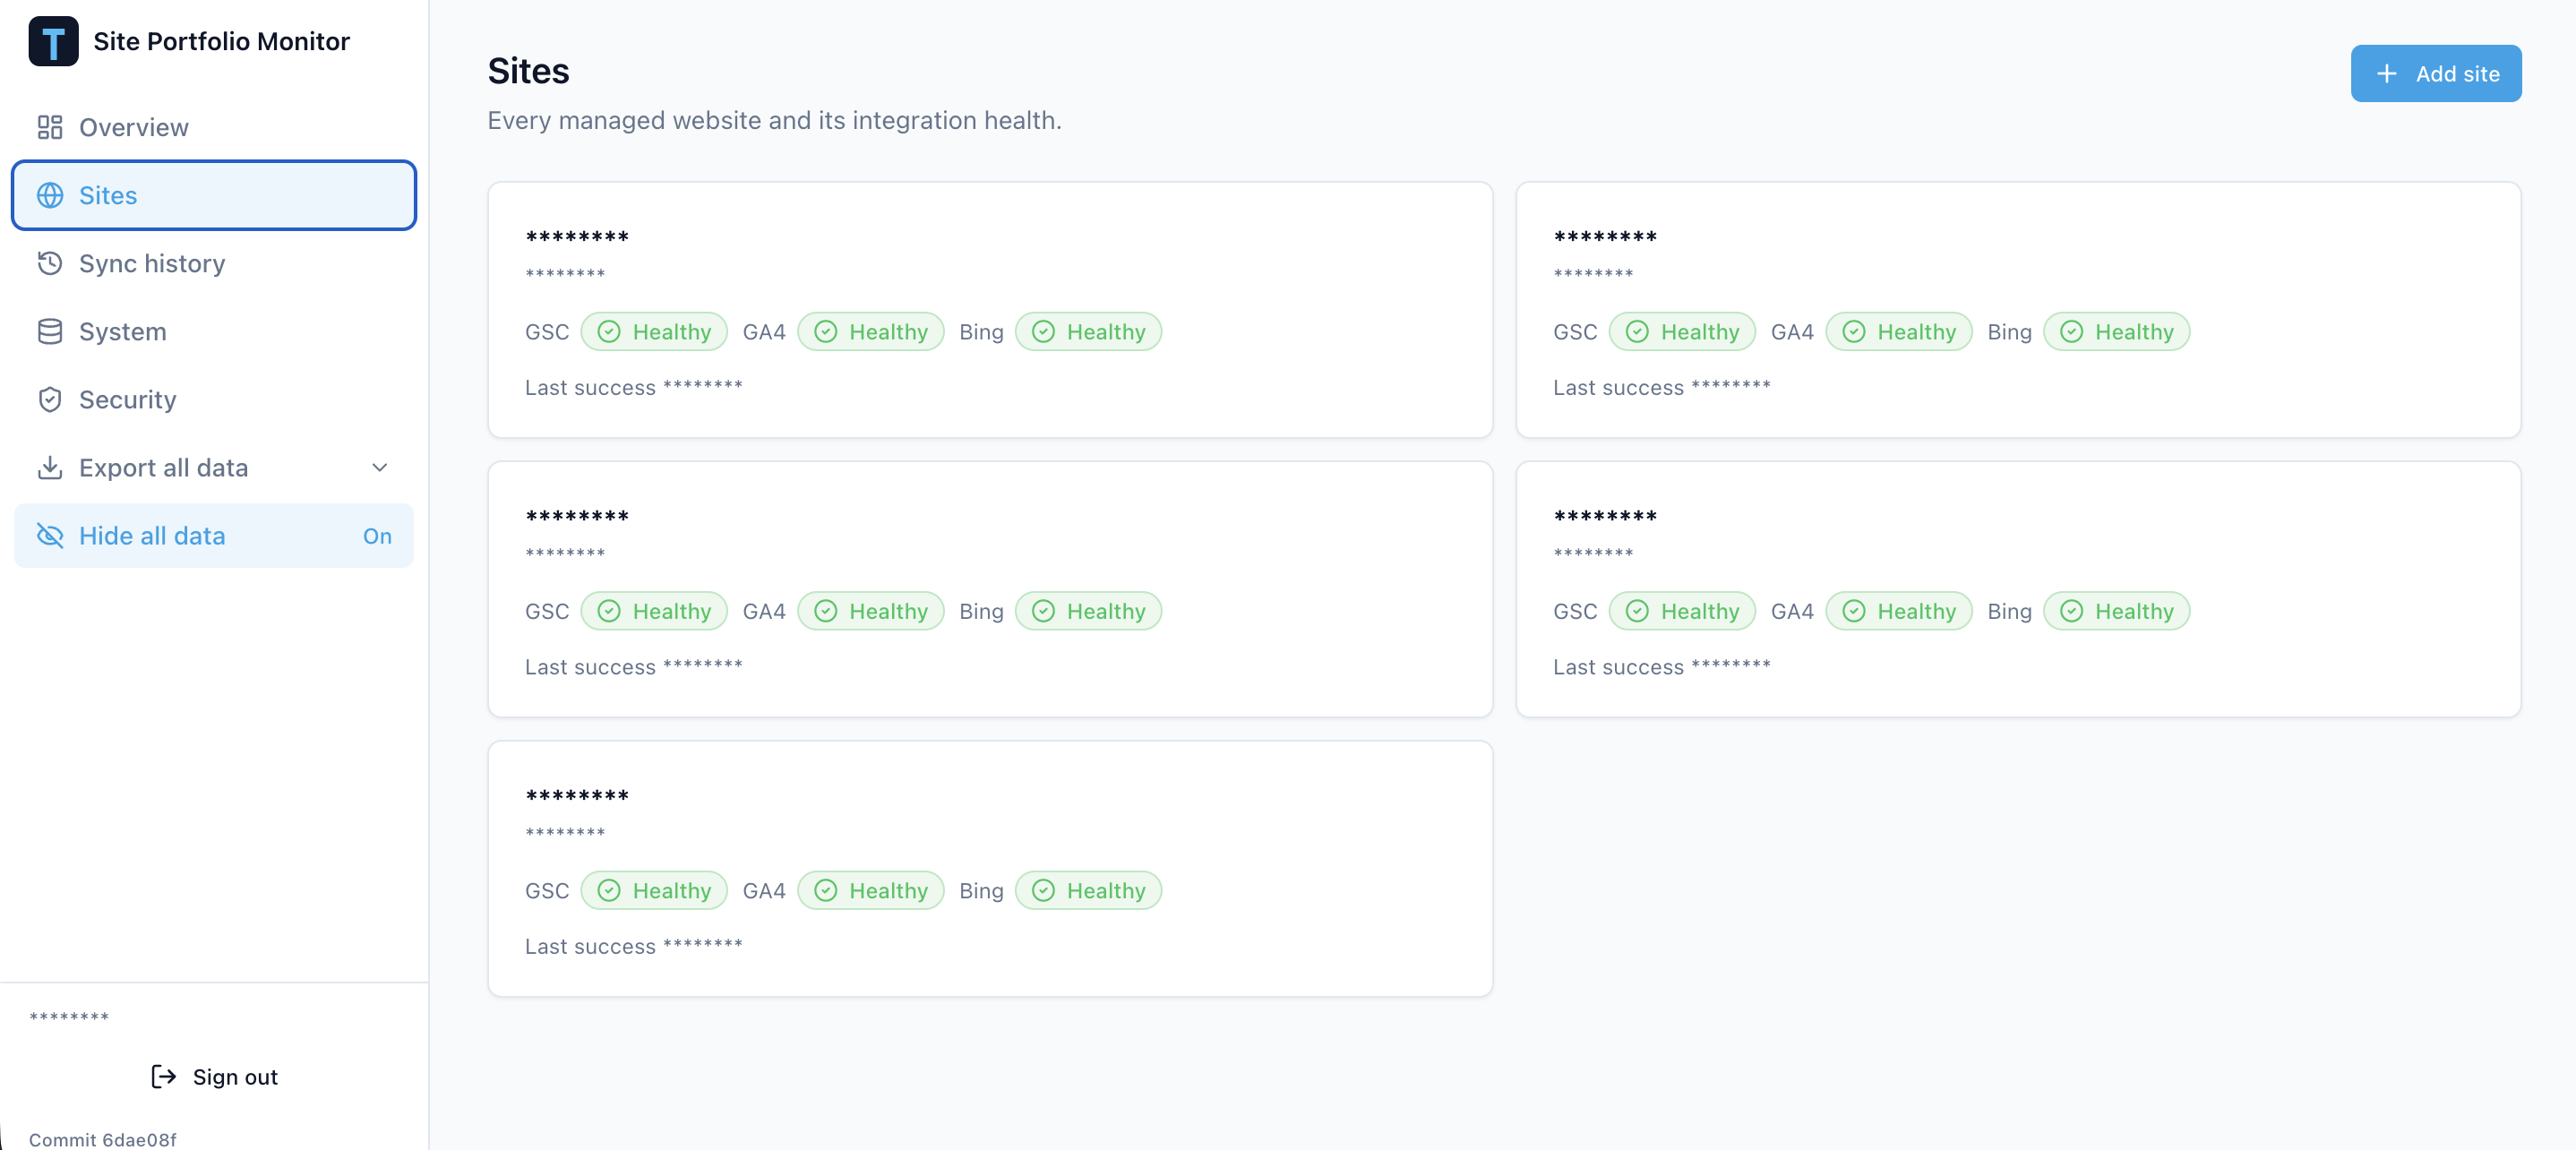Open the Overview page
The height and width of the screenshot is (1150, 2576).
coord(214,127)
